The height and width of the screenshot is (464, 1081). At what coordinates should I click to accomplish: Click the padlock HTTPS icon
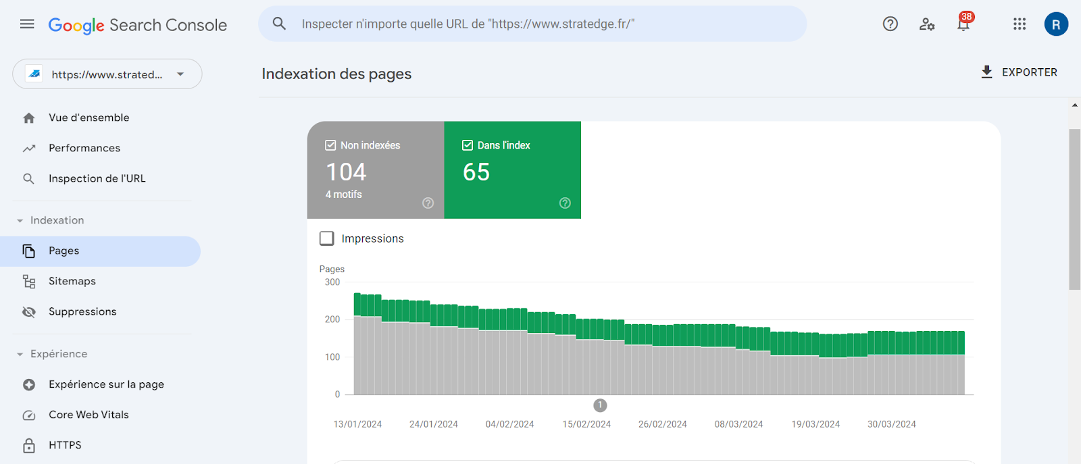29,446
